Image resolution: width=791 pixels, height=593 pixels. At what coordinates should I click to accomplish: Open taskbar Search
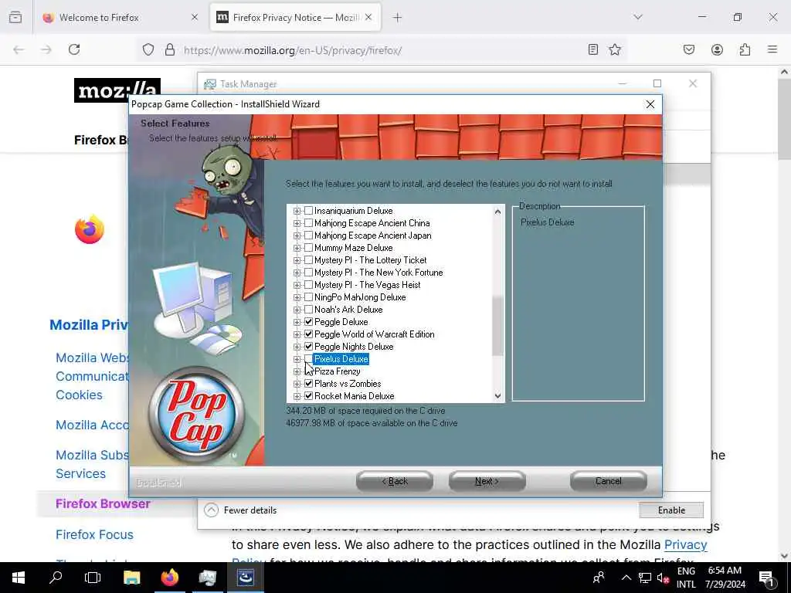point(56,578)
